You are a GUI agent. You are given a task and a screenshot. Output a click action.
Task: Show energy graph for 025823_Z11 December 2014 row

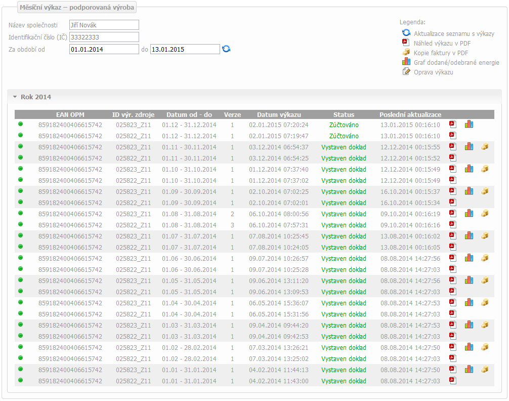(469, 124)
